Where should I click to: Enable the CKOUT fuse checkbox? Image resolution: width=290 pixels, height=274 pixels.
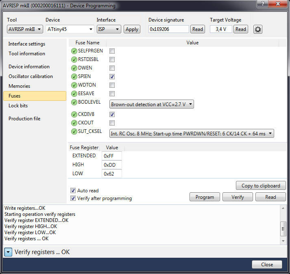112,123
